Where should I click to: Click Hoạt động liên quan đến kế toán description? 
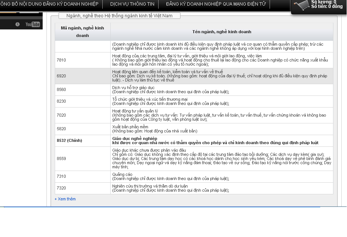[x=219, y=76]
